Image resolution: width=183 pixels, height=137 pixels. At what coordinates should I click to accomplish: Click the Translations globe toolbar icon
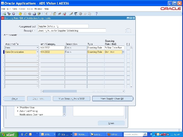pyautogui.click(x=80, y=14)
